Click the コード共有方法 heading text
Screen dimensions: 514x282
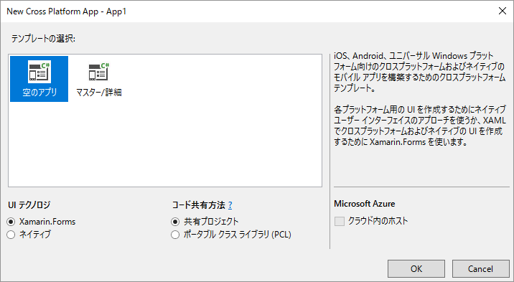pyautogui.click(x=199, y=205)
